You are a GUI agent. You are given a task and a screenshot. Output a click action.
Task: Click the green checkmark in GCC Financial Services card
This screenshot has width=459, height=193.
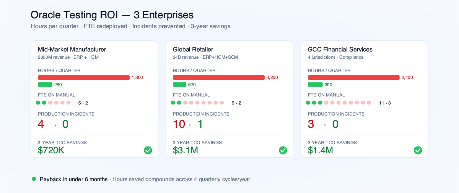[418, 150]
